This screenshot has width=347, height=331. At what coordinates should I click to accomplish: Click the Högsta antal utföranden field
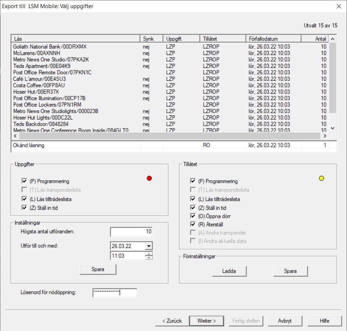(x=131, y=232)
